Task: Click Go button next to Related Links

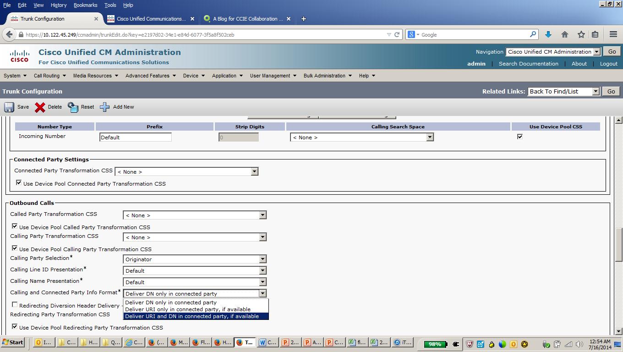Action: (611, 91)
